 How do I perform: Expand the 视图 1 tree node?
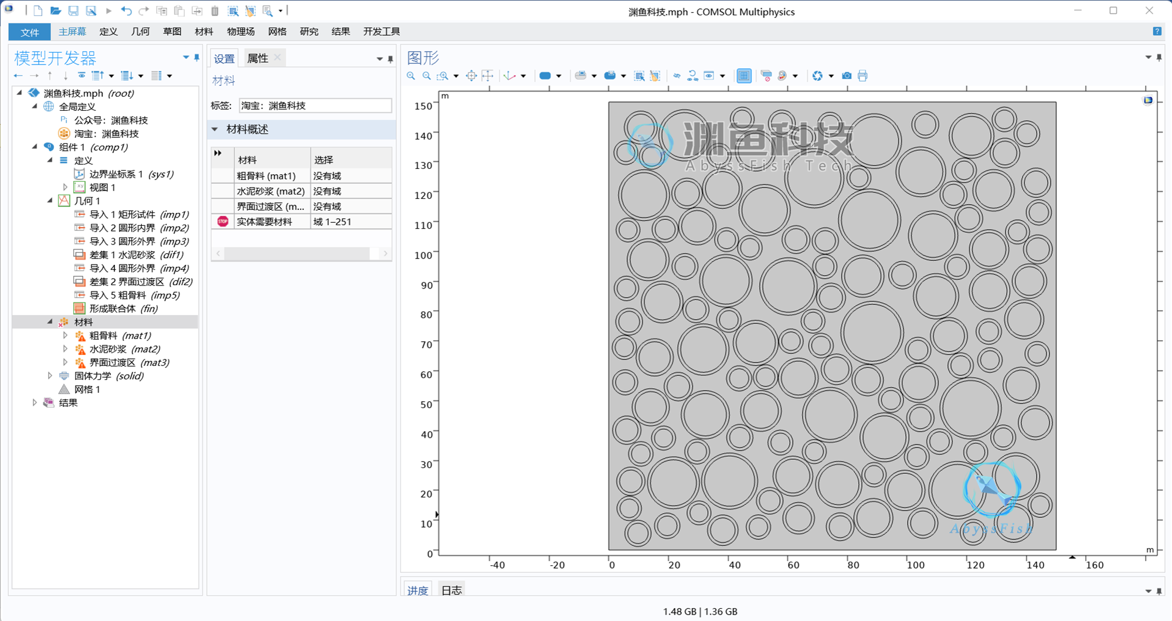click(x=65, y=187)
